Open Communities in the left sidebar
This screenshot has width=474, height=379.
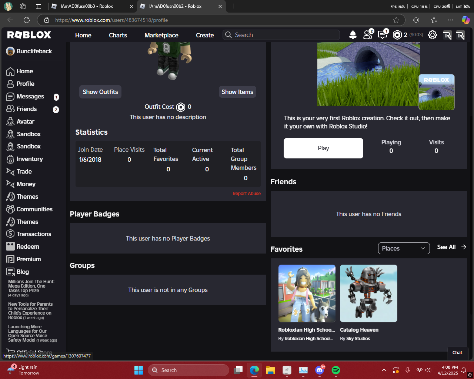[x=34, y=209]
